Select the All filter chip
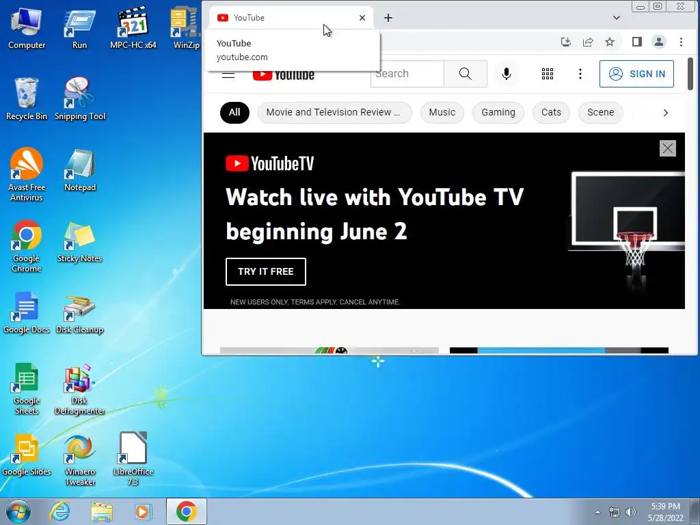The image size is (700, 525). pyautogui.click(x=234, y=113)
